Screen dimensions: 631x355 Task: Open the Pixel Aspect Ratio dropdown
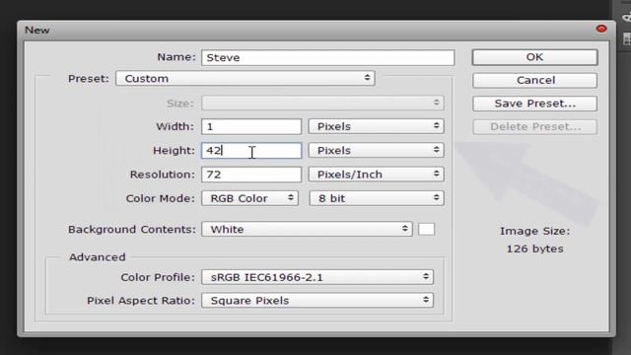pos(317,300)
